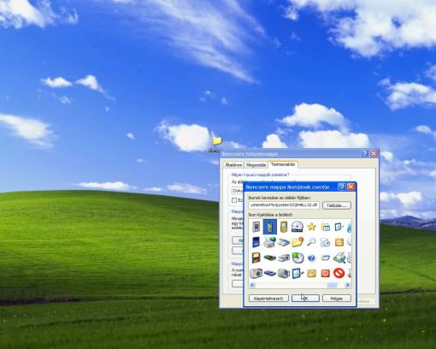Choose the network printer with globe icon
The width and height of the screenshot is (436, 349).
(269, 242)
